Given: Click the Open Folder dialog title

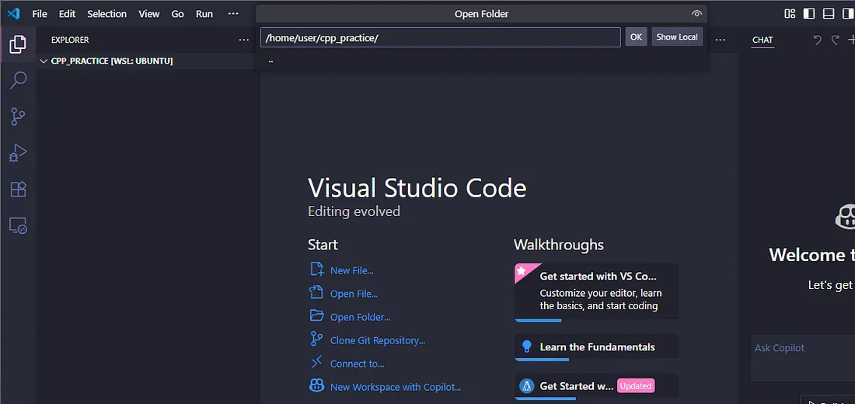Looking at the screenshot, I should [481, 14].
